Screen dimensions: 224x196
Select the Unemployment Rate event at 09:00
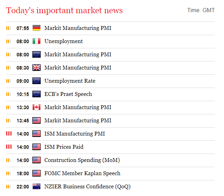click(x=70, y=81)
